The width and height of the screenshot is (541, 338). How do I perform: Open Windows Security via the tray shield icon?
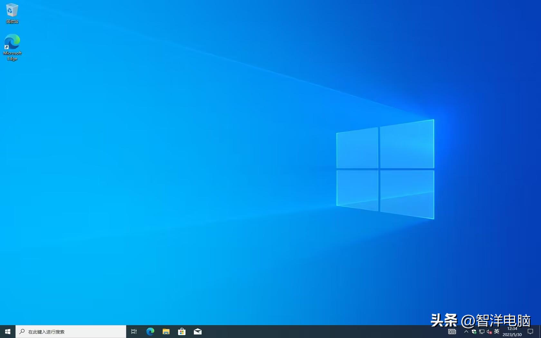[474, 332]
